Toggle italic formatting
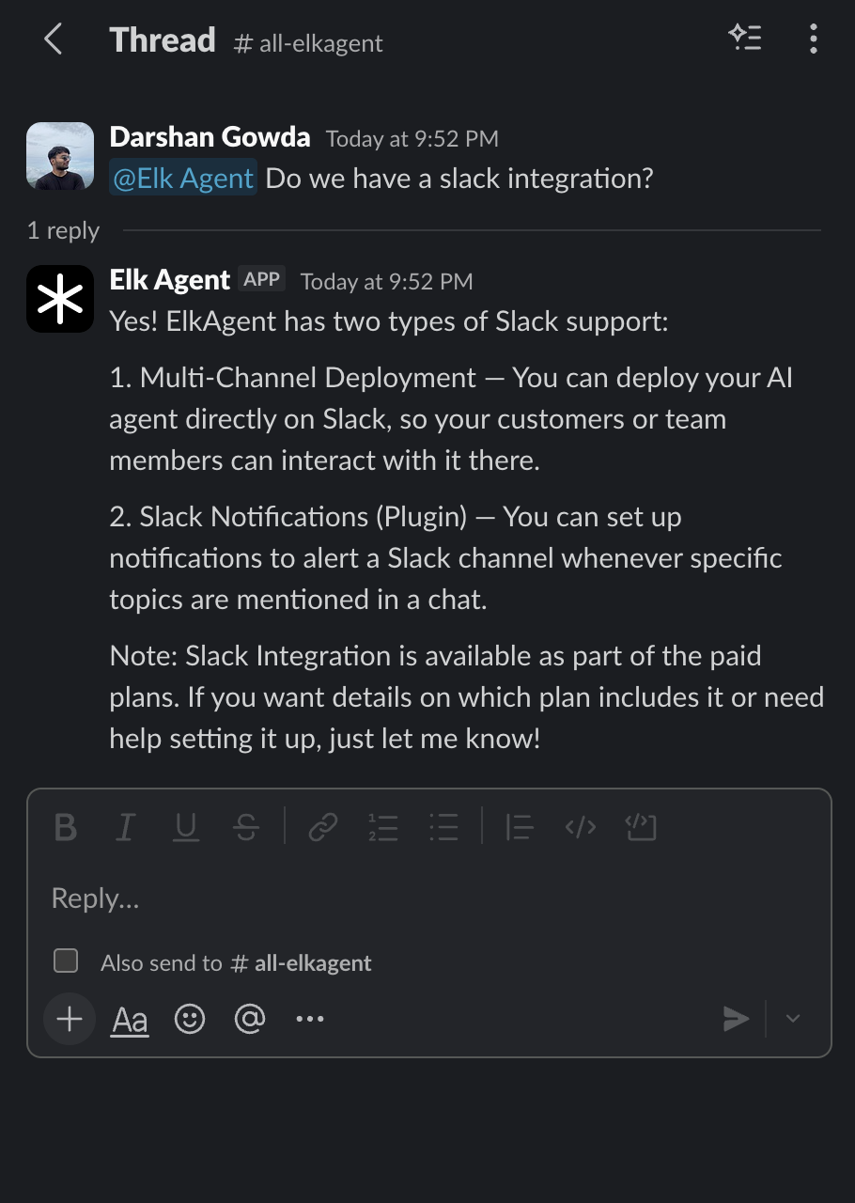Viewport: 855px width, 1203px height. 124,827
